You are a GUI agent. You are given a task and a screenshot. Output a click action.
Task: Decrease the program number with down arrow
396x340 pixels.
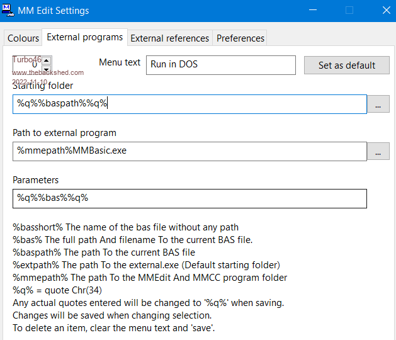pyautogui.click(x=47, y=69)
